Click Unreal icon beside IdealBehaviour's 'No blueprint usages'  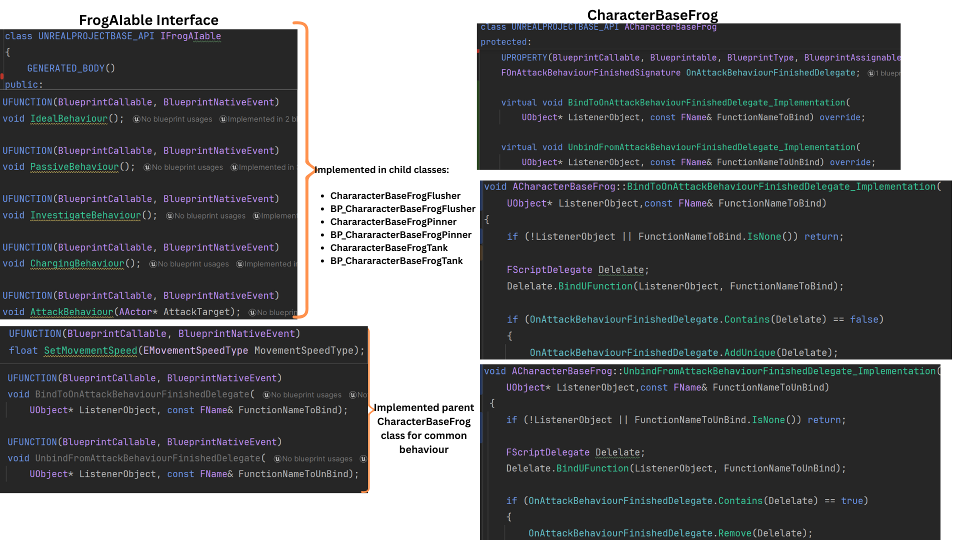pyautogui.click(x=136, y=119)
